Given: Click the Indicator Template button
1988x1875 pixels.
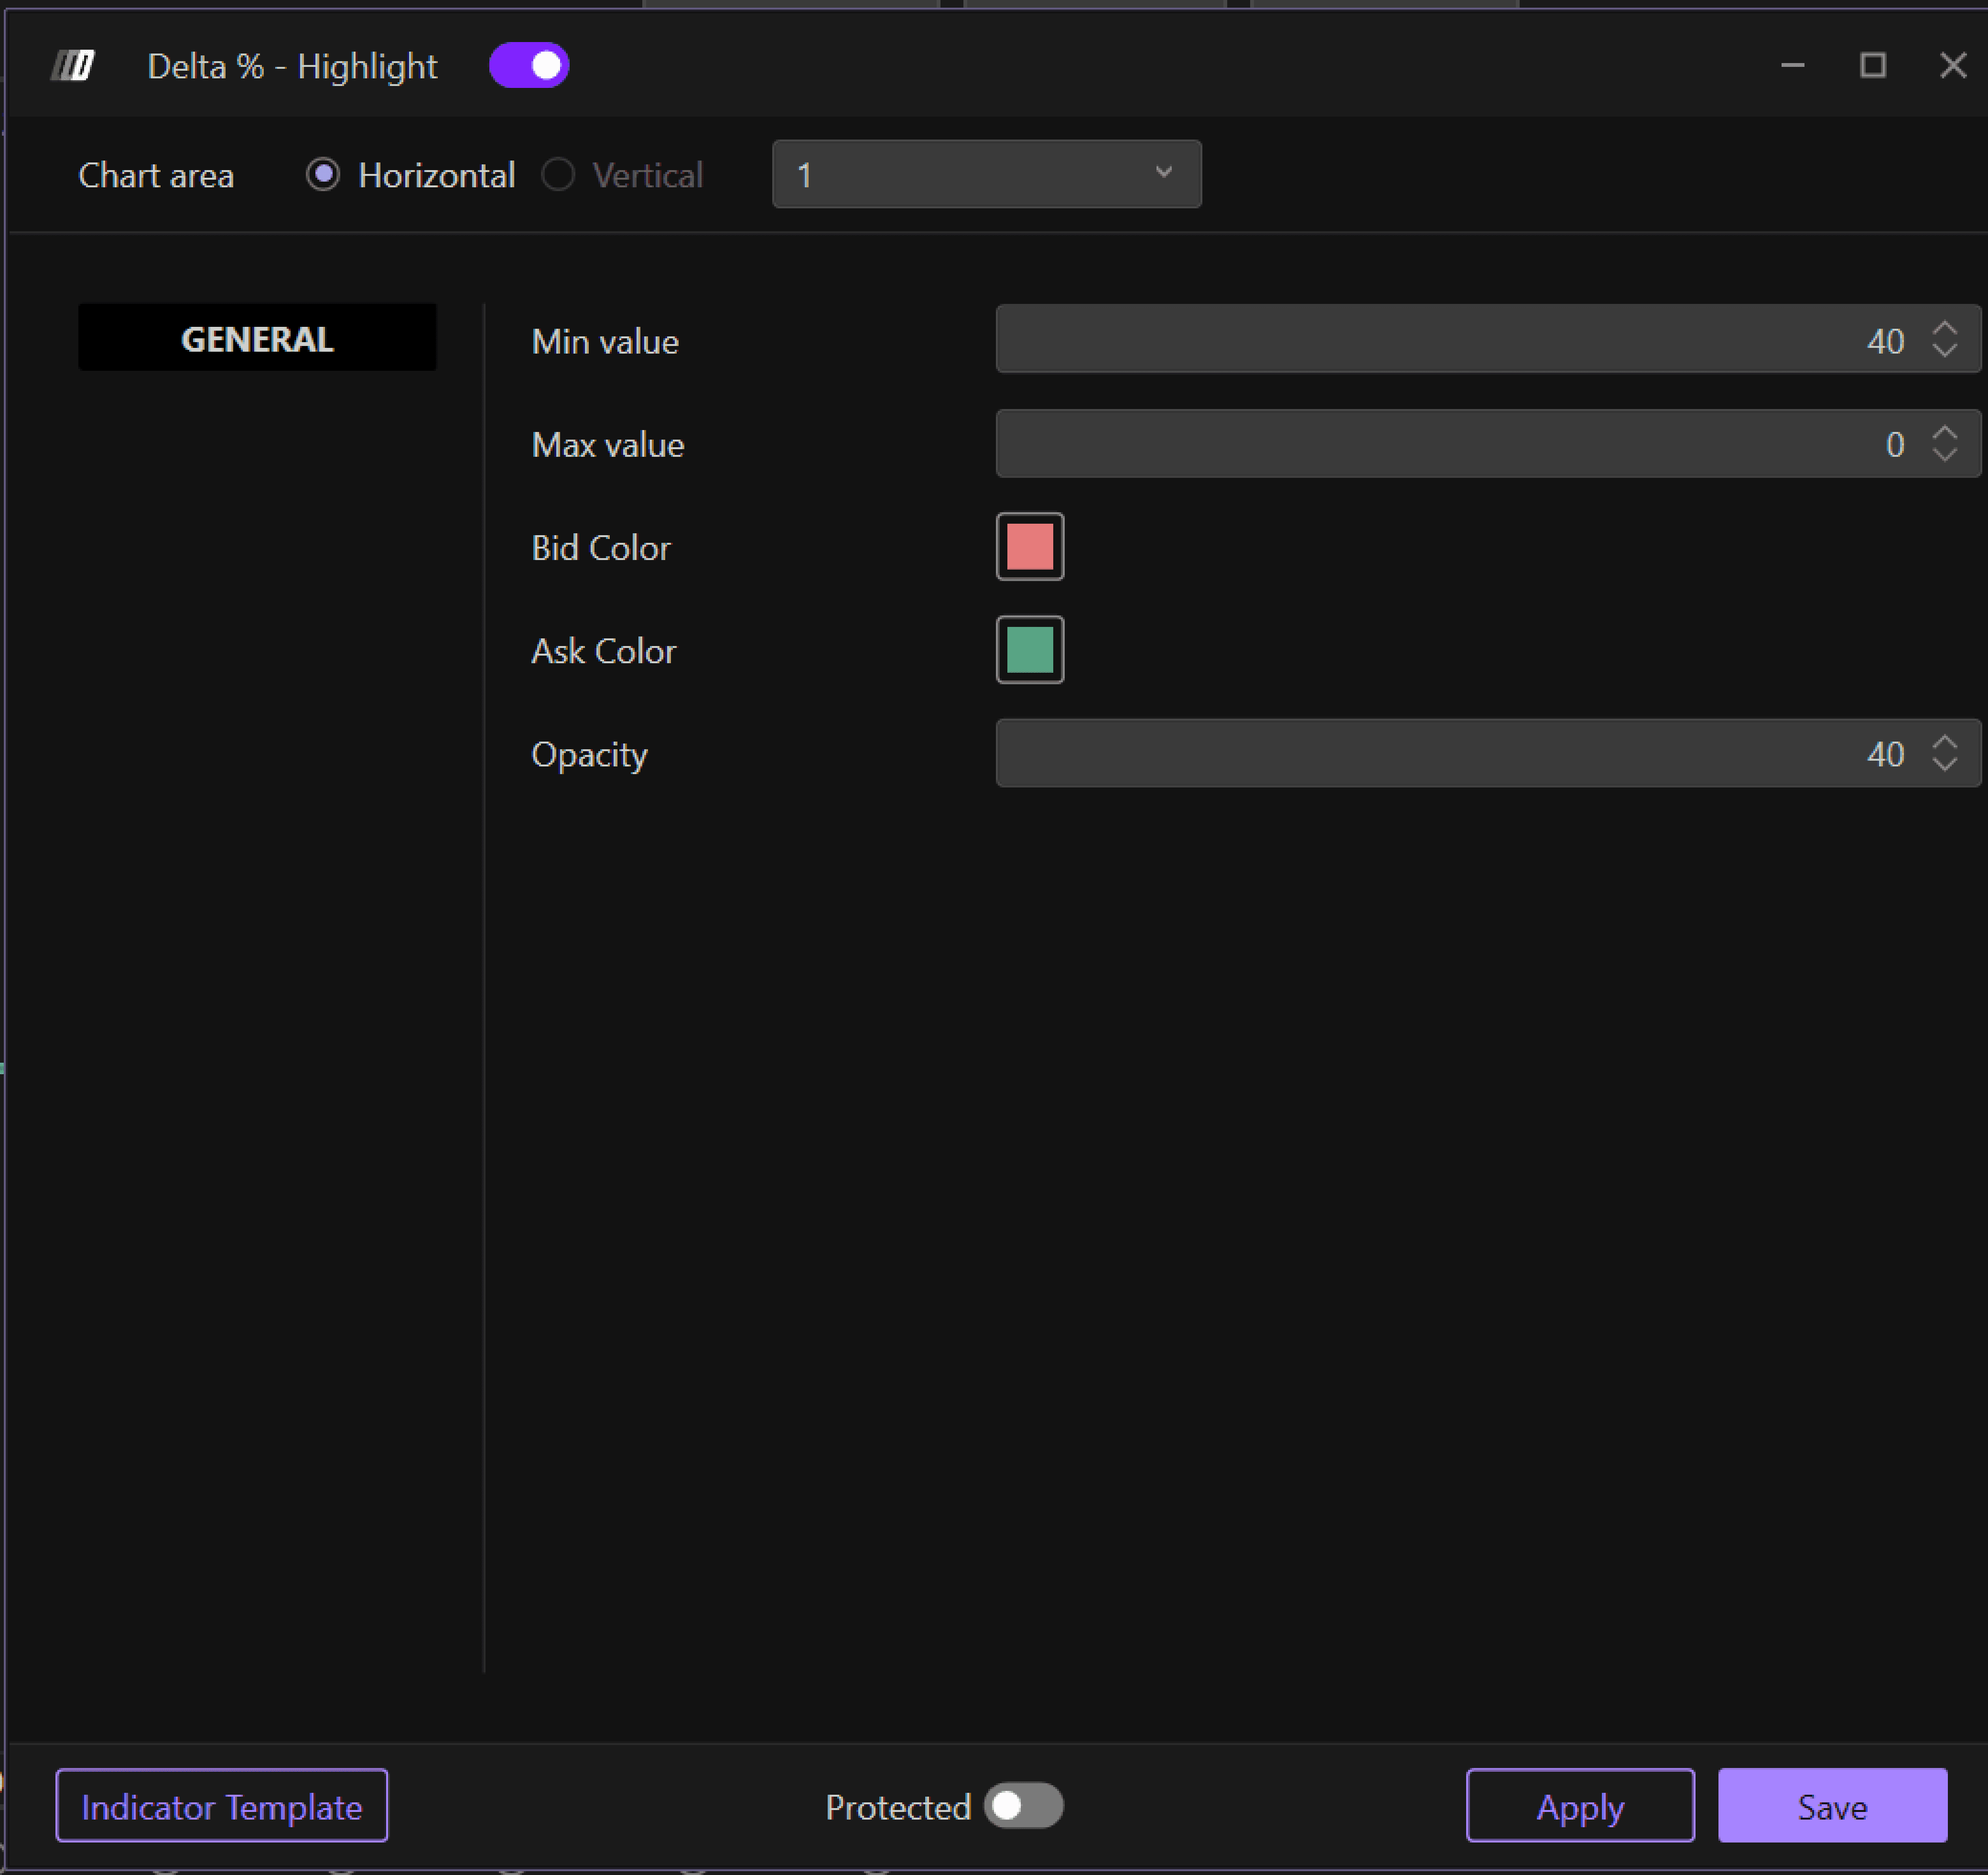Looking at the screenshot, I should pyautogui.click(x=222, y=1806).
